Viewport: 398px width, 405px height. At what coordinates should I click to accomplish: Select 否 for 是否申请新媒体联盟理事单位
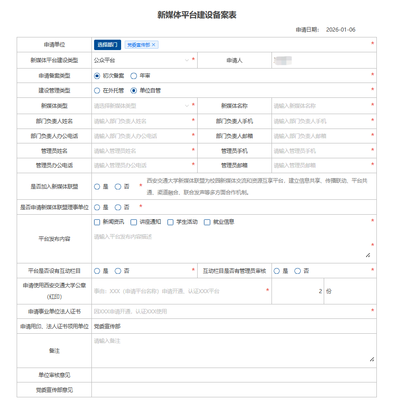pyautogui.click(x=118, y=207)
